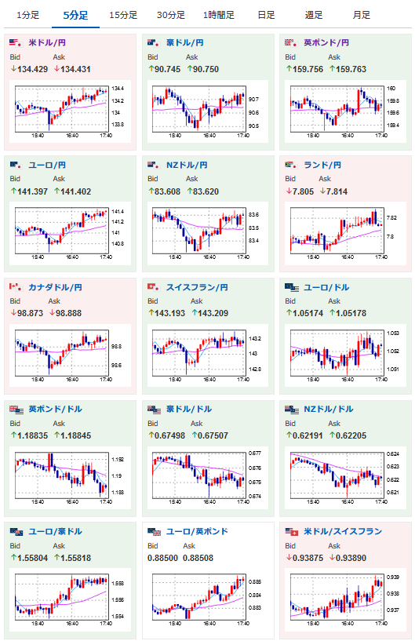Screen dimensions: 415x641
Task: Open the 英ポンド/ドル pair link
Action: click(x=55, y=410)
